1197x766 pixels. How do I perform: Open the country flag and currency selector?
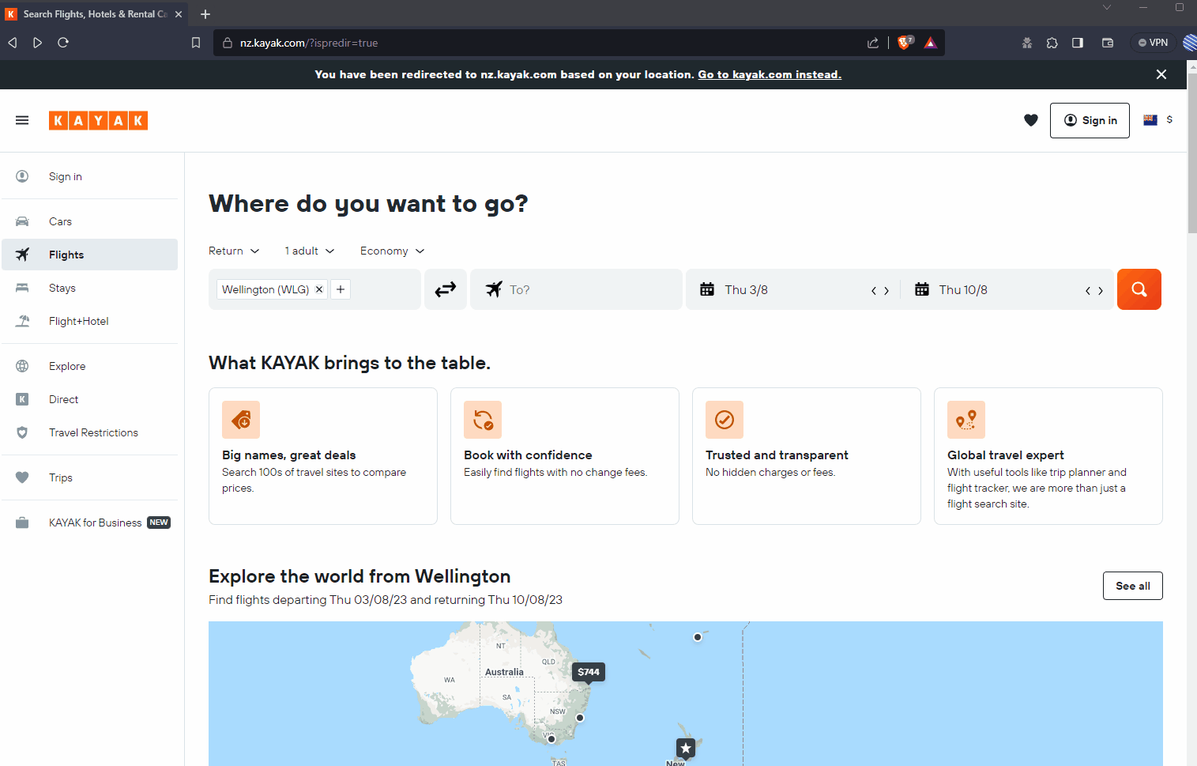coord(1157,120)
